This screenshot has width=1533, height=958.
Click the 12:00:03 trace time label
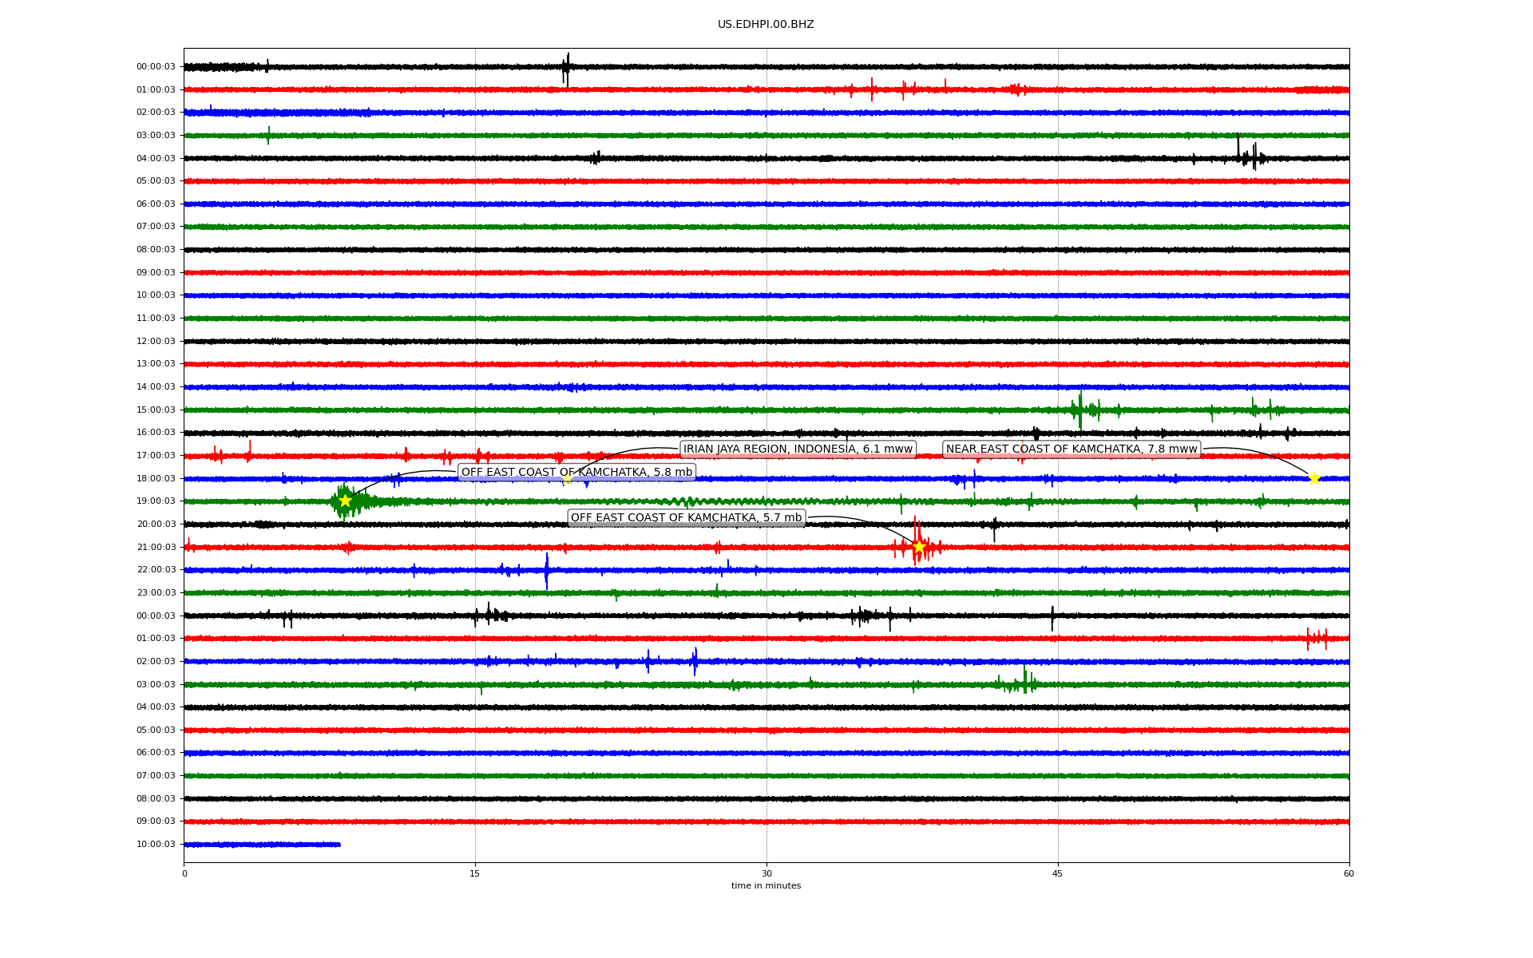click(156, 341)
